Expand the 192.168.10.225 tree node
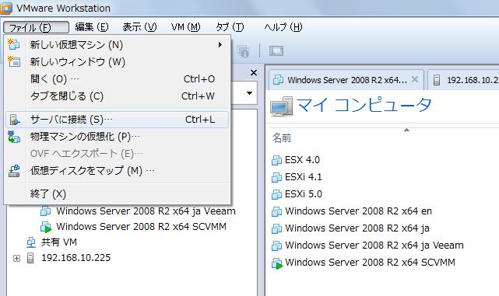Screen dimensions: 499x296 (x=16, y=258)
